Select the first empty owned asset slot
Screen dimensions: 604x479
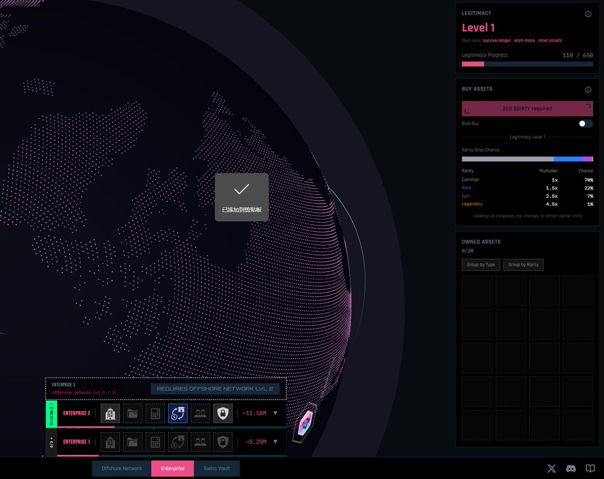(477, 291)
